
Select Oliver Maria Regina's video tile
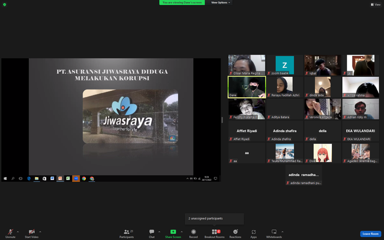coord(247,65)
